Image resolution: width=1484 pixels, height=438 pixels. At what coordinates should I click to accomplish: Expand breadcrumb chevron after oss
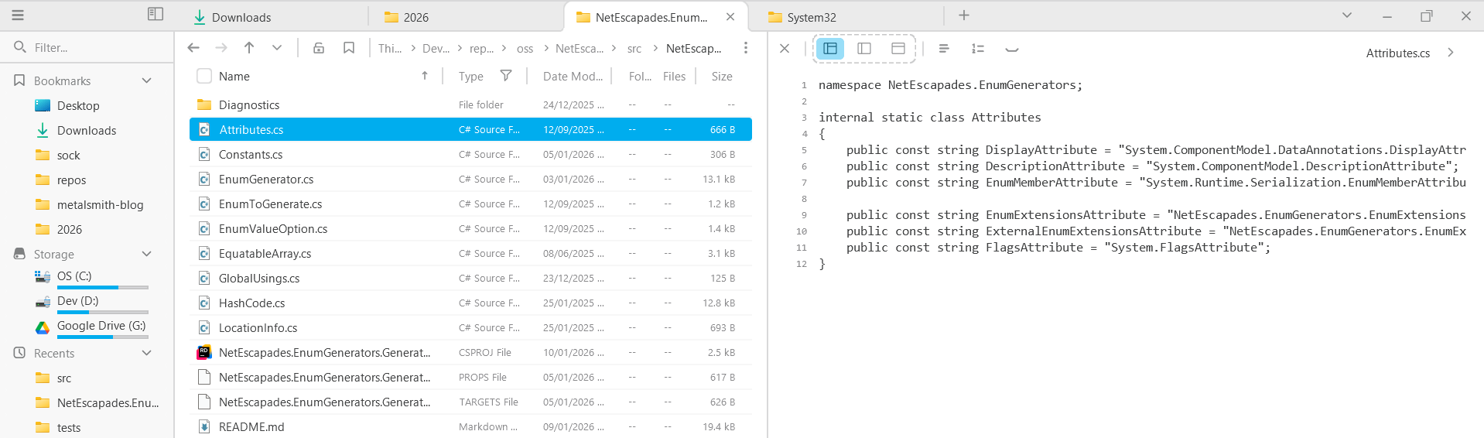tap(546, 48)
